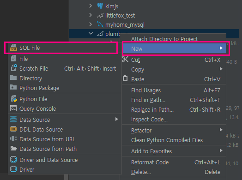This screenshot has height=180, width=242.
Task: Click the DDL Data Source icon
Action: tap(13, 129)
